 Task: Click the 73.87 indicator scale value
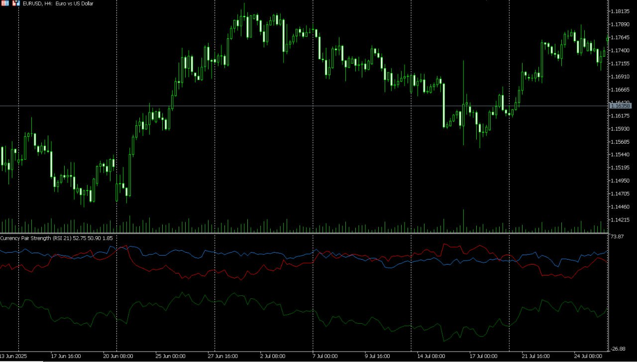coord(619,237)
